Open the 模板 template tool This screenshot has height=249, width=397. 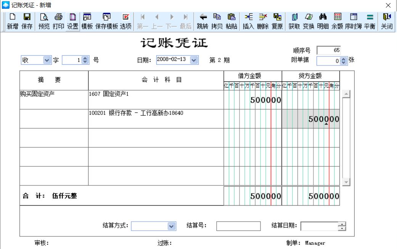[87, 21]
